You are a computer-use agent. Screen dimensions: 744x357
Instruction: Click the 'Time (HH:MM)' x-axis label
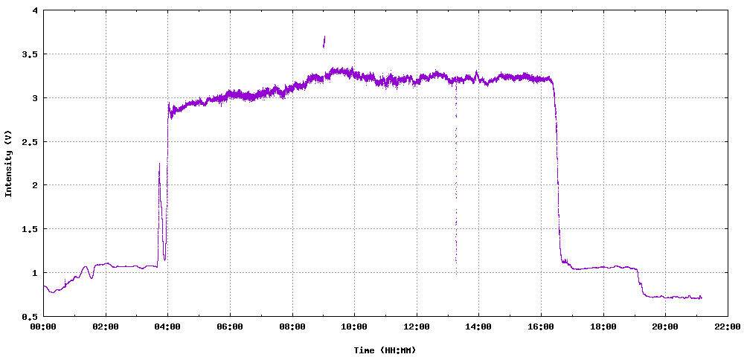click(x=385, y=350)
